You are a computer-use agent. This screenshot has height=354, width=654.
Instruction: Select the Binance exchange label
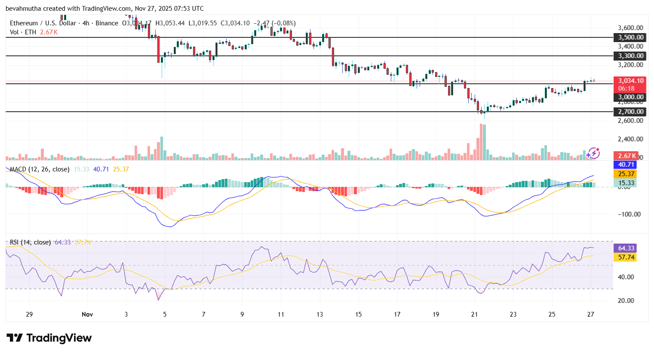pos(106,23)
